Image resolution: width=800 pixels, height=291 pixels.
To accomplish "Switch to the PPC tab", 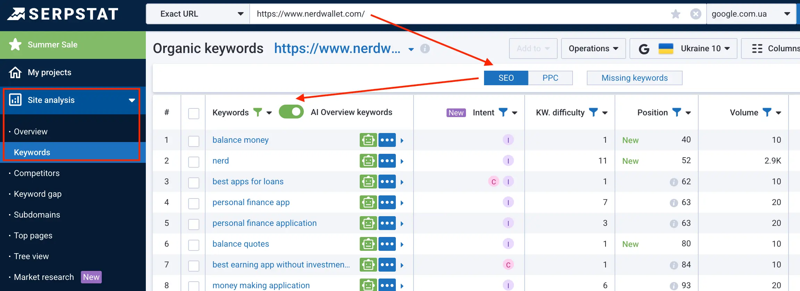I will 550,78.
